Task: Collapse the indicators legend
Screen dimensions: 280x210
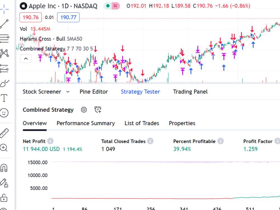Action: pos(26,59)
